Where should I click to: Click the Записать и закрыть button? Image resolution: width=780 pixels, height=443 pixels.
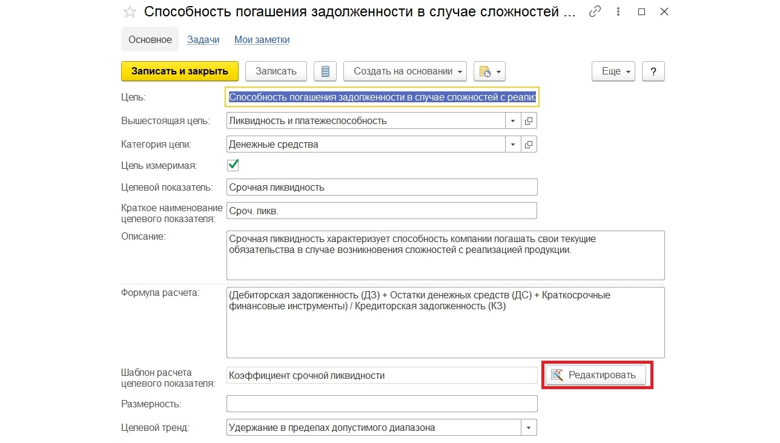point(180,71)
